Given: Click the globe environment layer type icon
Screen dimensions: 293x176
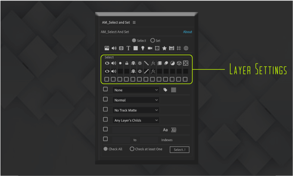Looking at the screenshot, I should [x=186, y=48].
